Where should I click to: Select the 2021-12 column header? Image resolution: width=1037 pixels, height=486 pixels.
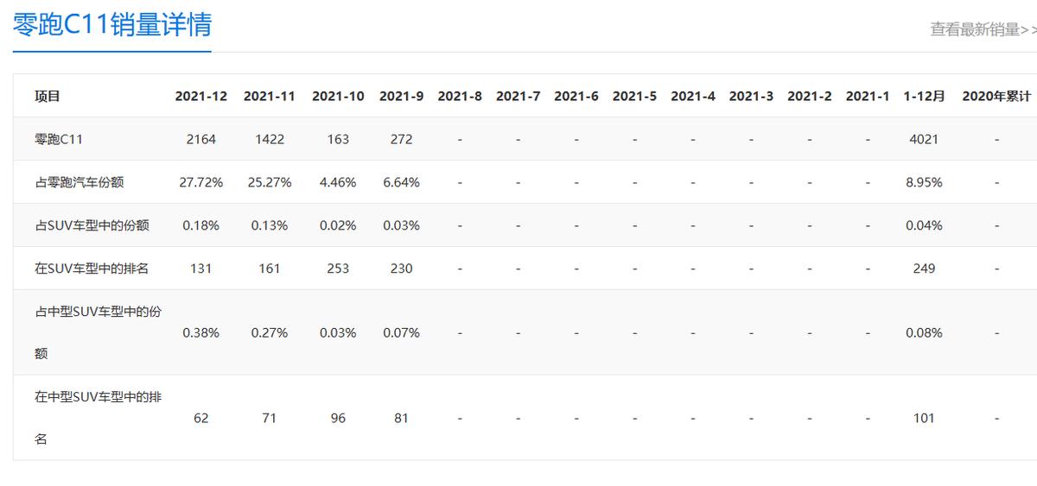pyautogui.click(x=200, y=96)
